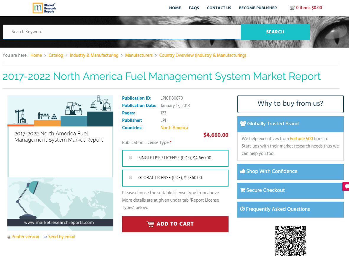Expand the Shop With Confidence panel
Screen dimensions: 349x256
tap(291, 172)
